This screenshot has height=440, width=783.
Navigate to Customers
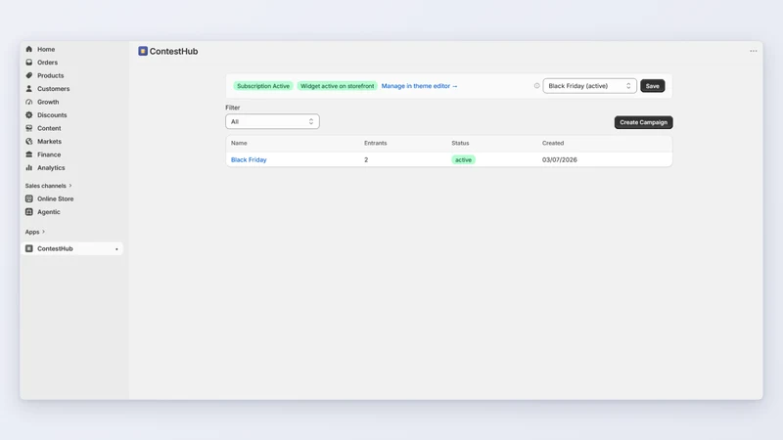click(54, 88)
